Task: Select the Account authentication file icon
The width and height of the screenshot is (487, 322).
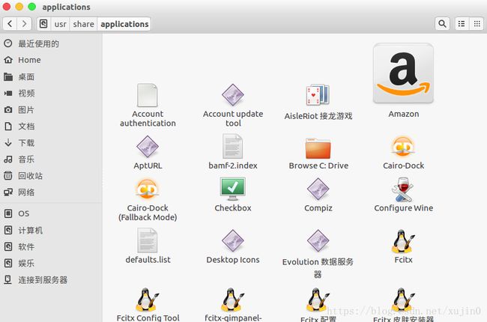Action: point(148,95)
